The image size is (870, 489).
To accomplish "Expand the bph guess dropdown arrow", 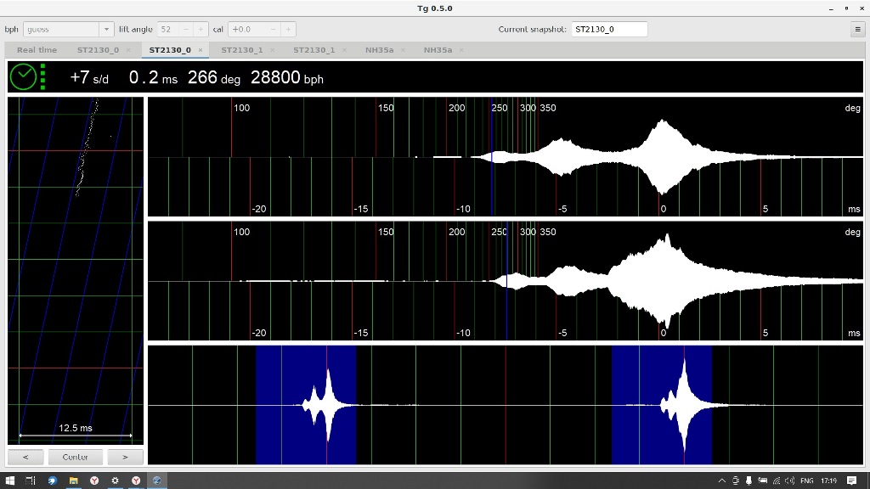I will point(106,29).
